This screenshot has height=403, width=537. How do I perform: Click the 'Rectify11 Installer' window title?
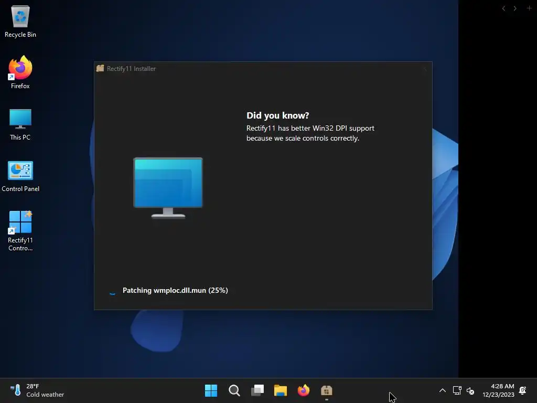point(131,69)
